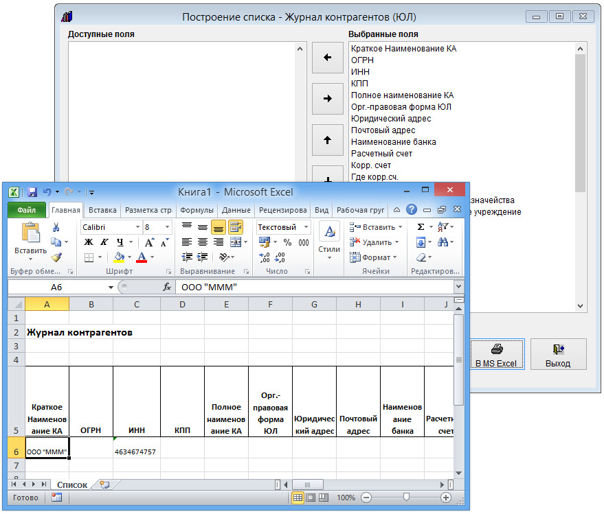Click the AutoSum sigma icon
This screenshot has width=604, height=514.
point(421,227)
